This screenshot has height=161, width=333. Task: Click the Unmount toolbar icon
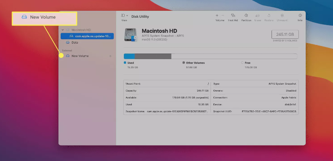click(282, 16)
